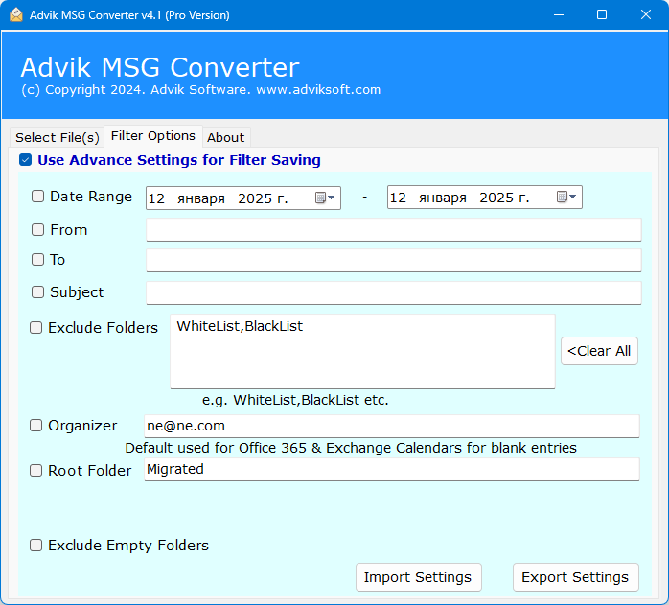The image size is (669, 605).
Task: Tick the From filter checkbox
Action: (38, 230)
